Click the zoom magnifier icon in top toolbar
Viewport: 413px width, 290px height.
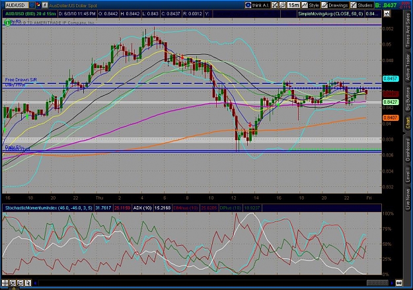(282, 5)
